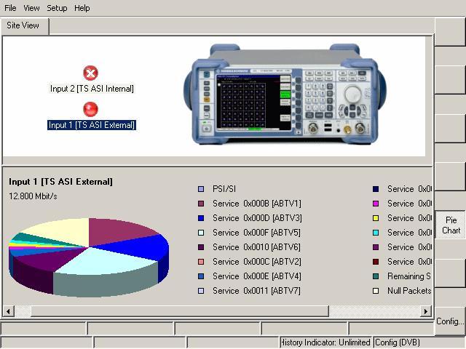This screenshot has width=466, height=349.
Task: Open the Help menu
Action: coord(82,8)
